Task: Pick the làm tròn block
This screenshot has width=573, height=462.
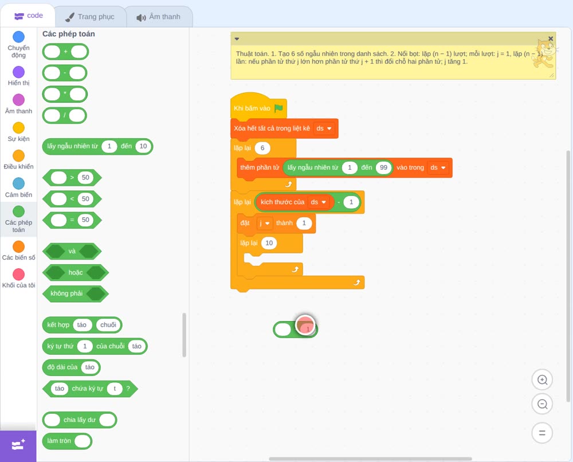Action: click(67, 441)
